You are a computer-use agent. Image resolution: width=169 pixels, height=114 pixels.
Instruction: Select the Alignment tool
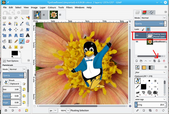(16, 29)
